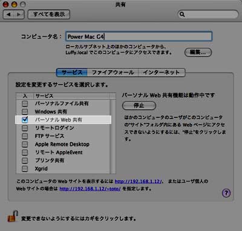
Task: Select the FTP サービス row text
Action: coord(50,136)
